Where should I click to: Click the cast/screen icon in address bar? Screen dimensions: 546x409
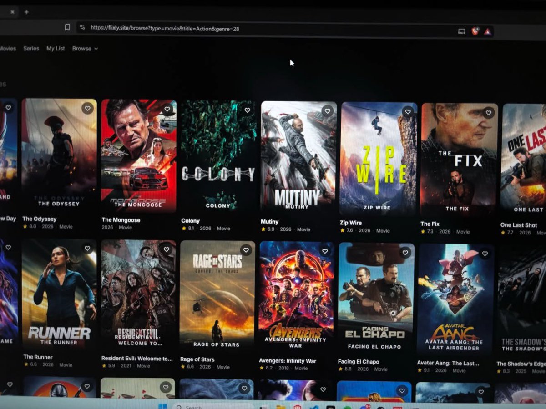coord(462,31)
